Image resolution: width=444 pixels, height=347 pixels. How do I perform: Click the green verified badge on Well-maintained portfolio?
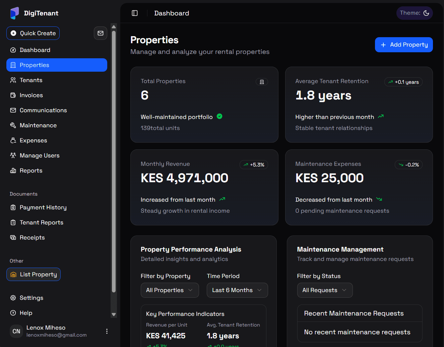(x=219, y=117)
